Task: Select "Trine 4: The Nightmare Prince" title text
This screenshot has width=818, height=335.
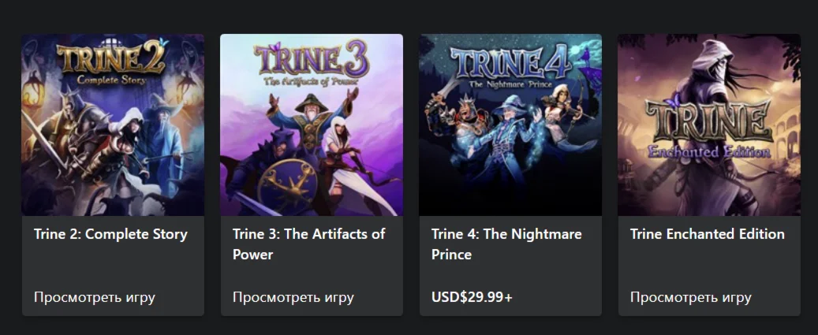Action: click(506, 244)
